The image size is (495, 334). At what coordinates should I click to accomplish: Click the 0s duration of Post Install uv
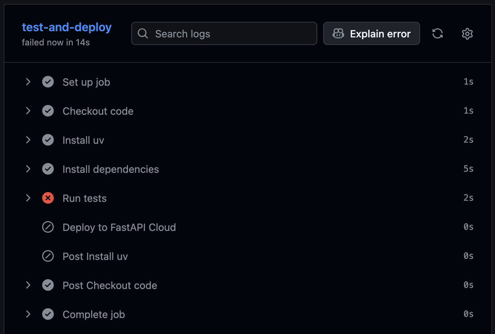(x=468, y=256)
